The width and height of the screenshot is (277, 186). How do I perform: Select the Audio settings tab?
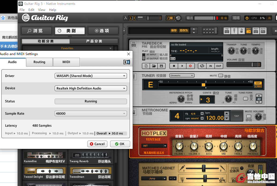(x=12, y=62)
